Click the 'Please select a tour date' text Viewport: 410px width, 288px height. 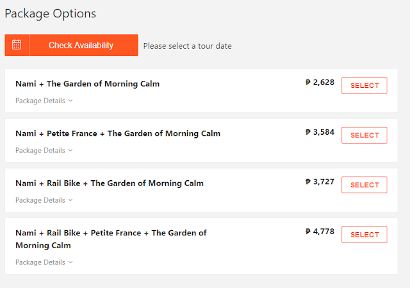point(187,46)
